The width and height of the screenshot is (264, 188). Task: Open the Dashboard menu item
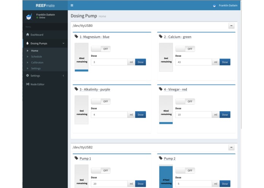click(45, 35)
